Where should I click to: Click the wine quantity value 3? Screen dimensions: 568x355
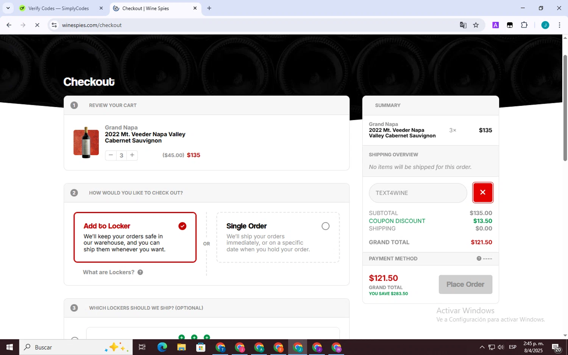[122, 155]
